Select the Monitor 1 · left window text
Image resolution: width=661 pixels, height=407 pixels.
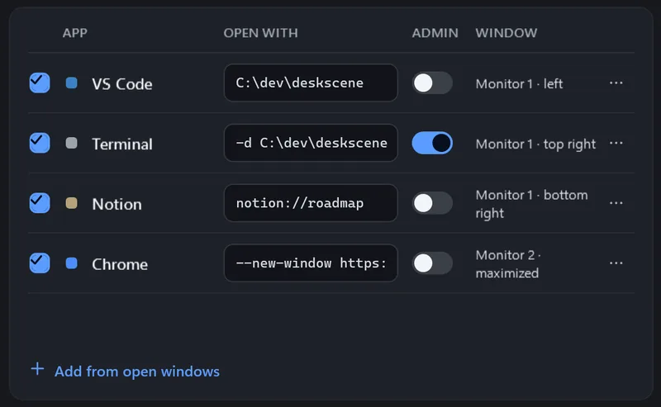[519, 84]
